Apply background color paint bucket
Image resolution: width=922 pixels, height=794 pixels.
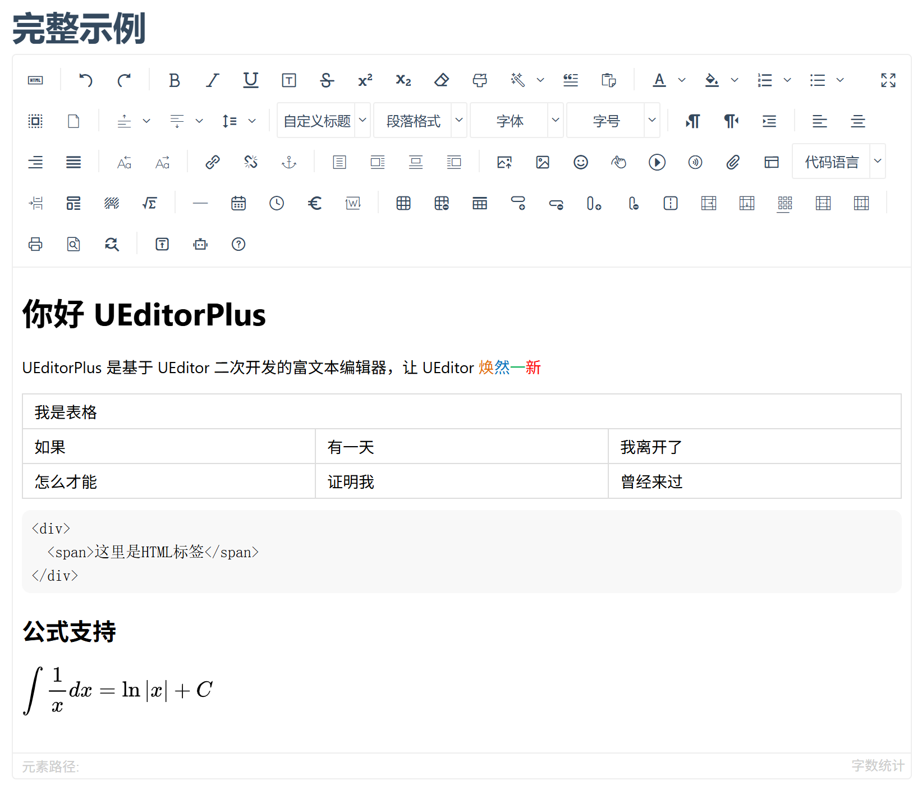point(712,80)
